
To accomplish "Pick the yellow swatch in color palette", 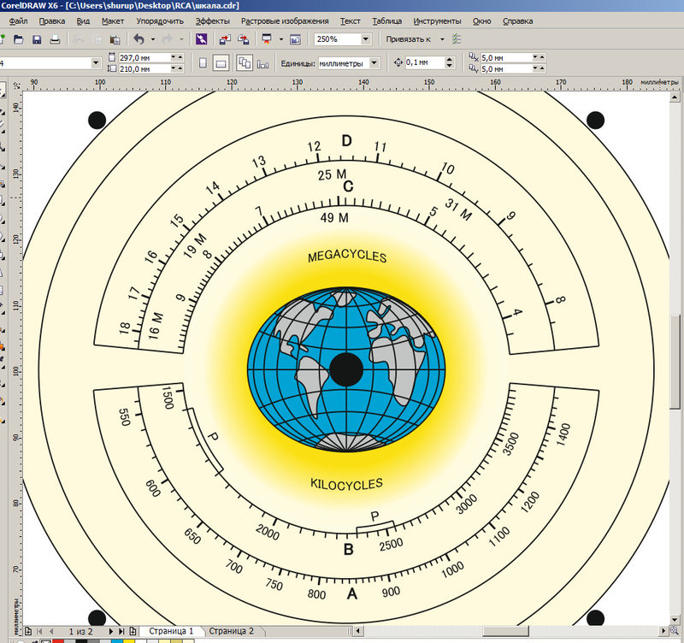I will click(x=129, y=640).
